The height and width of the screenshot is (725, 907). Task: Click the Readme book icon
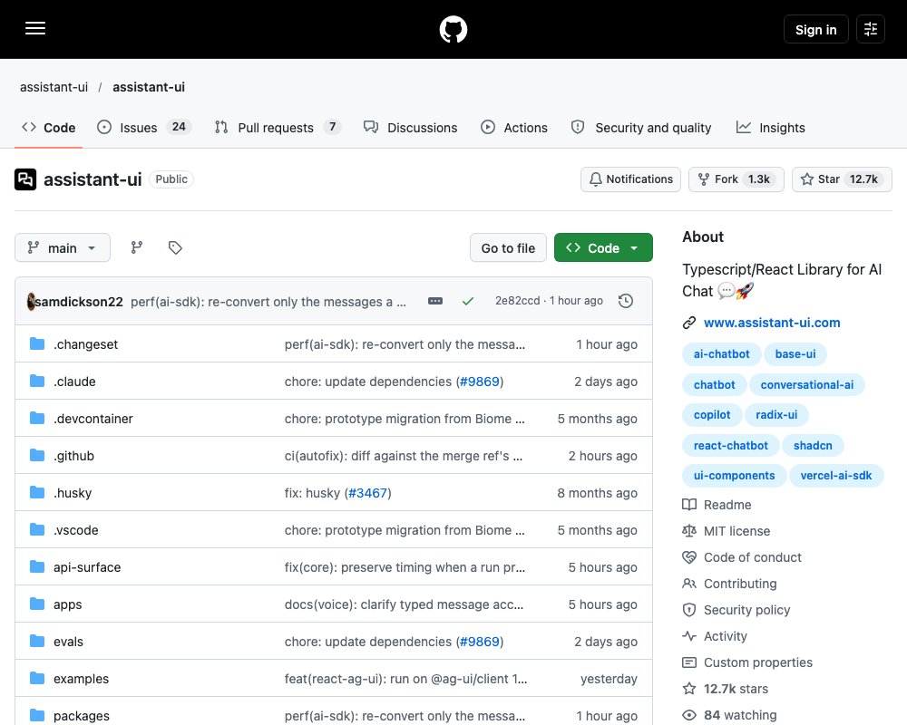pos(689,505)
